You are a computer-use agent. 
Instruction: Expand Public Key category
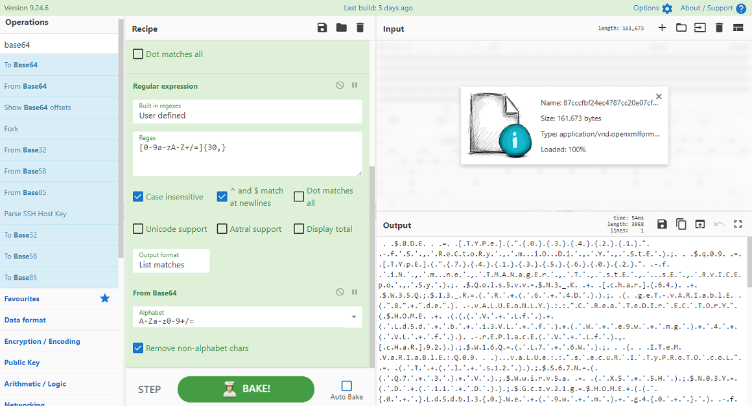[59, 363]
